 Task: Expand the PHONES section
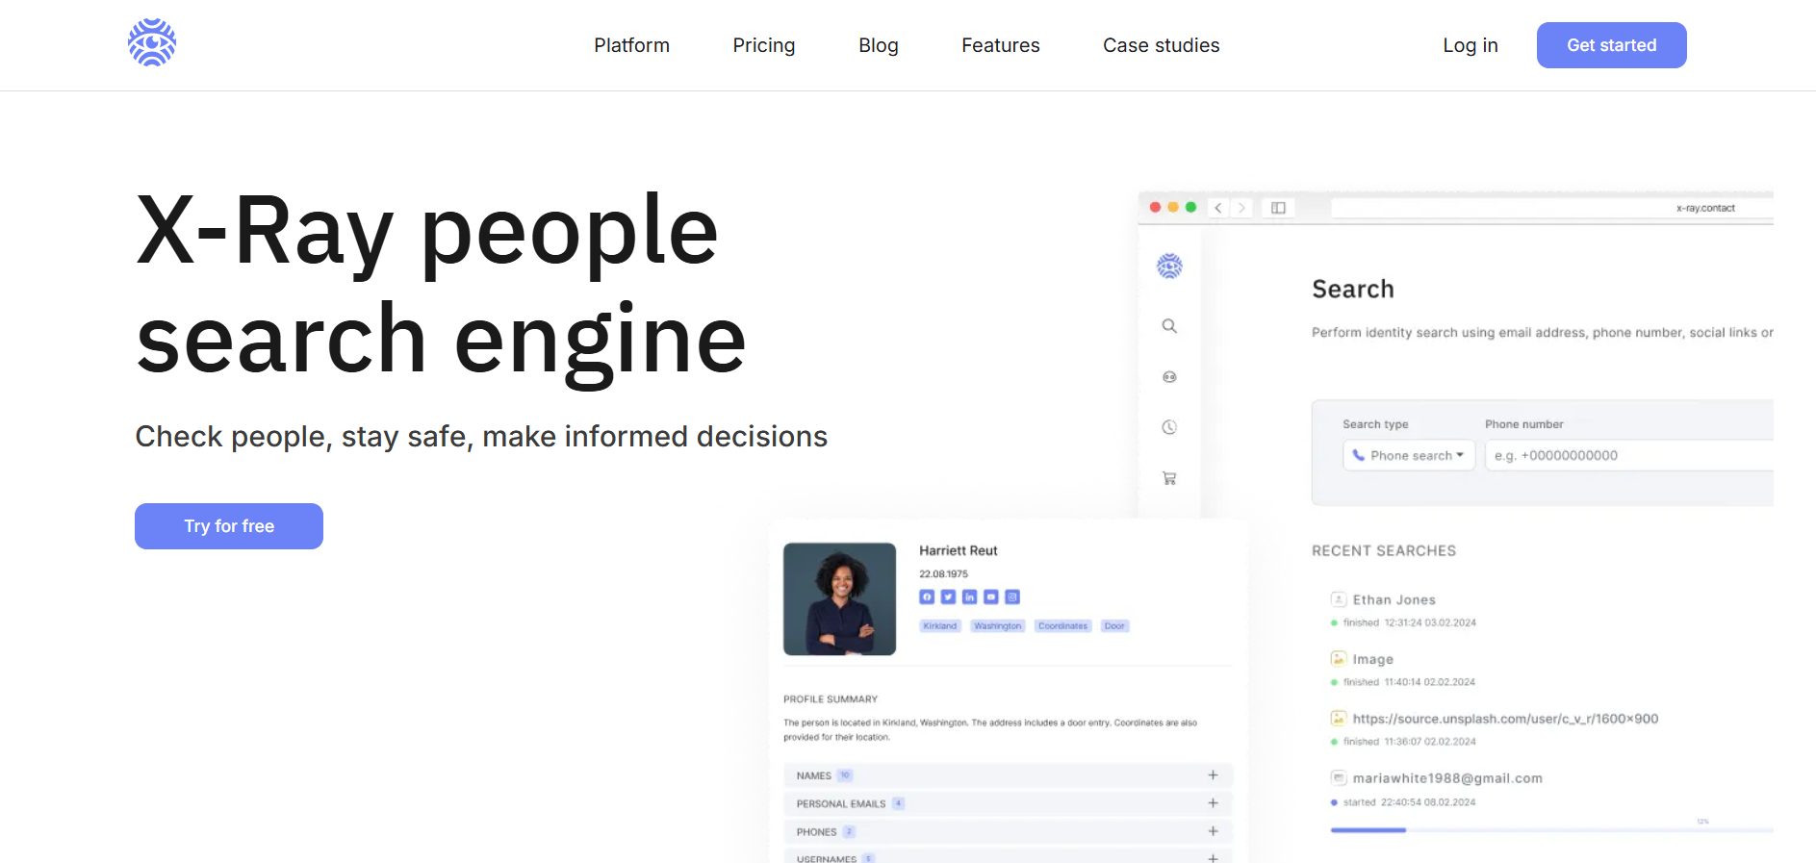1213,831
